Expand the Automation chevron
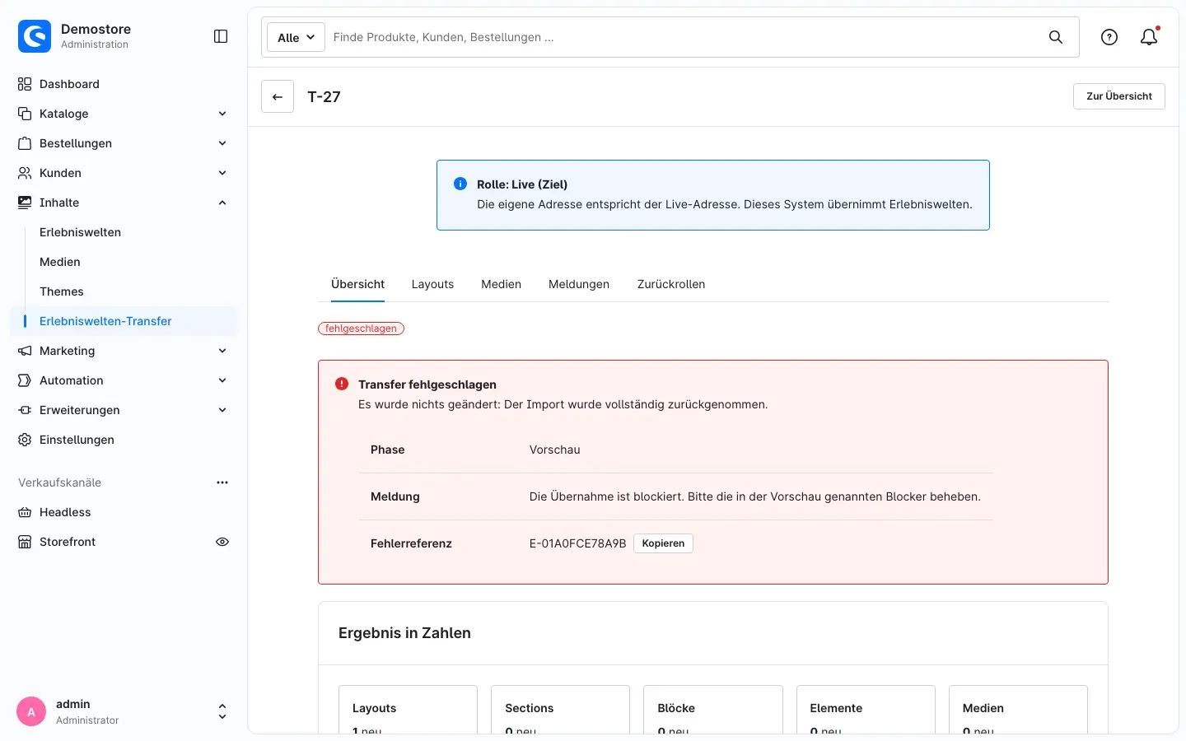 click(x=222, y=380)
